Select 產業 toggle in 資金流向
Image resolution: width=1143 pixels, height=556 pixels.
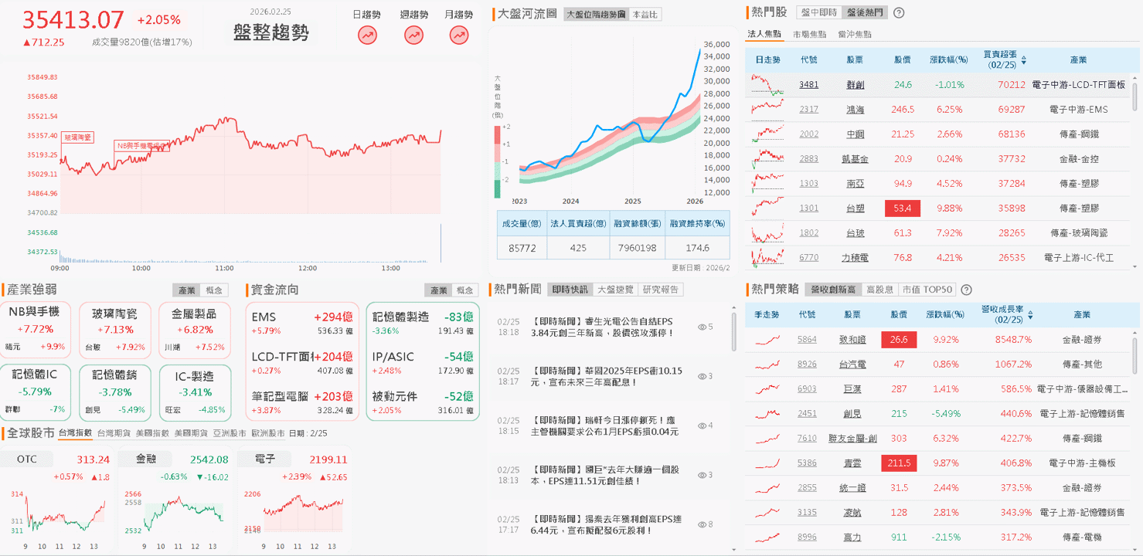tap(438, 290)
